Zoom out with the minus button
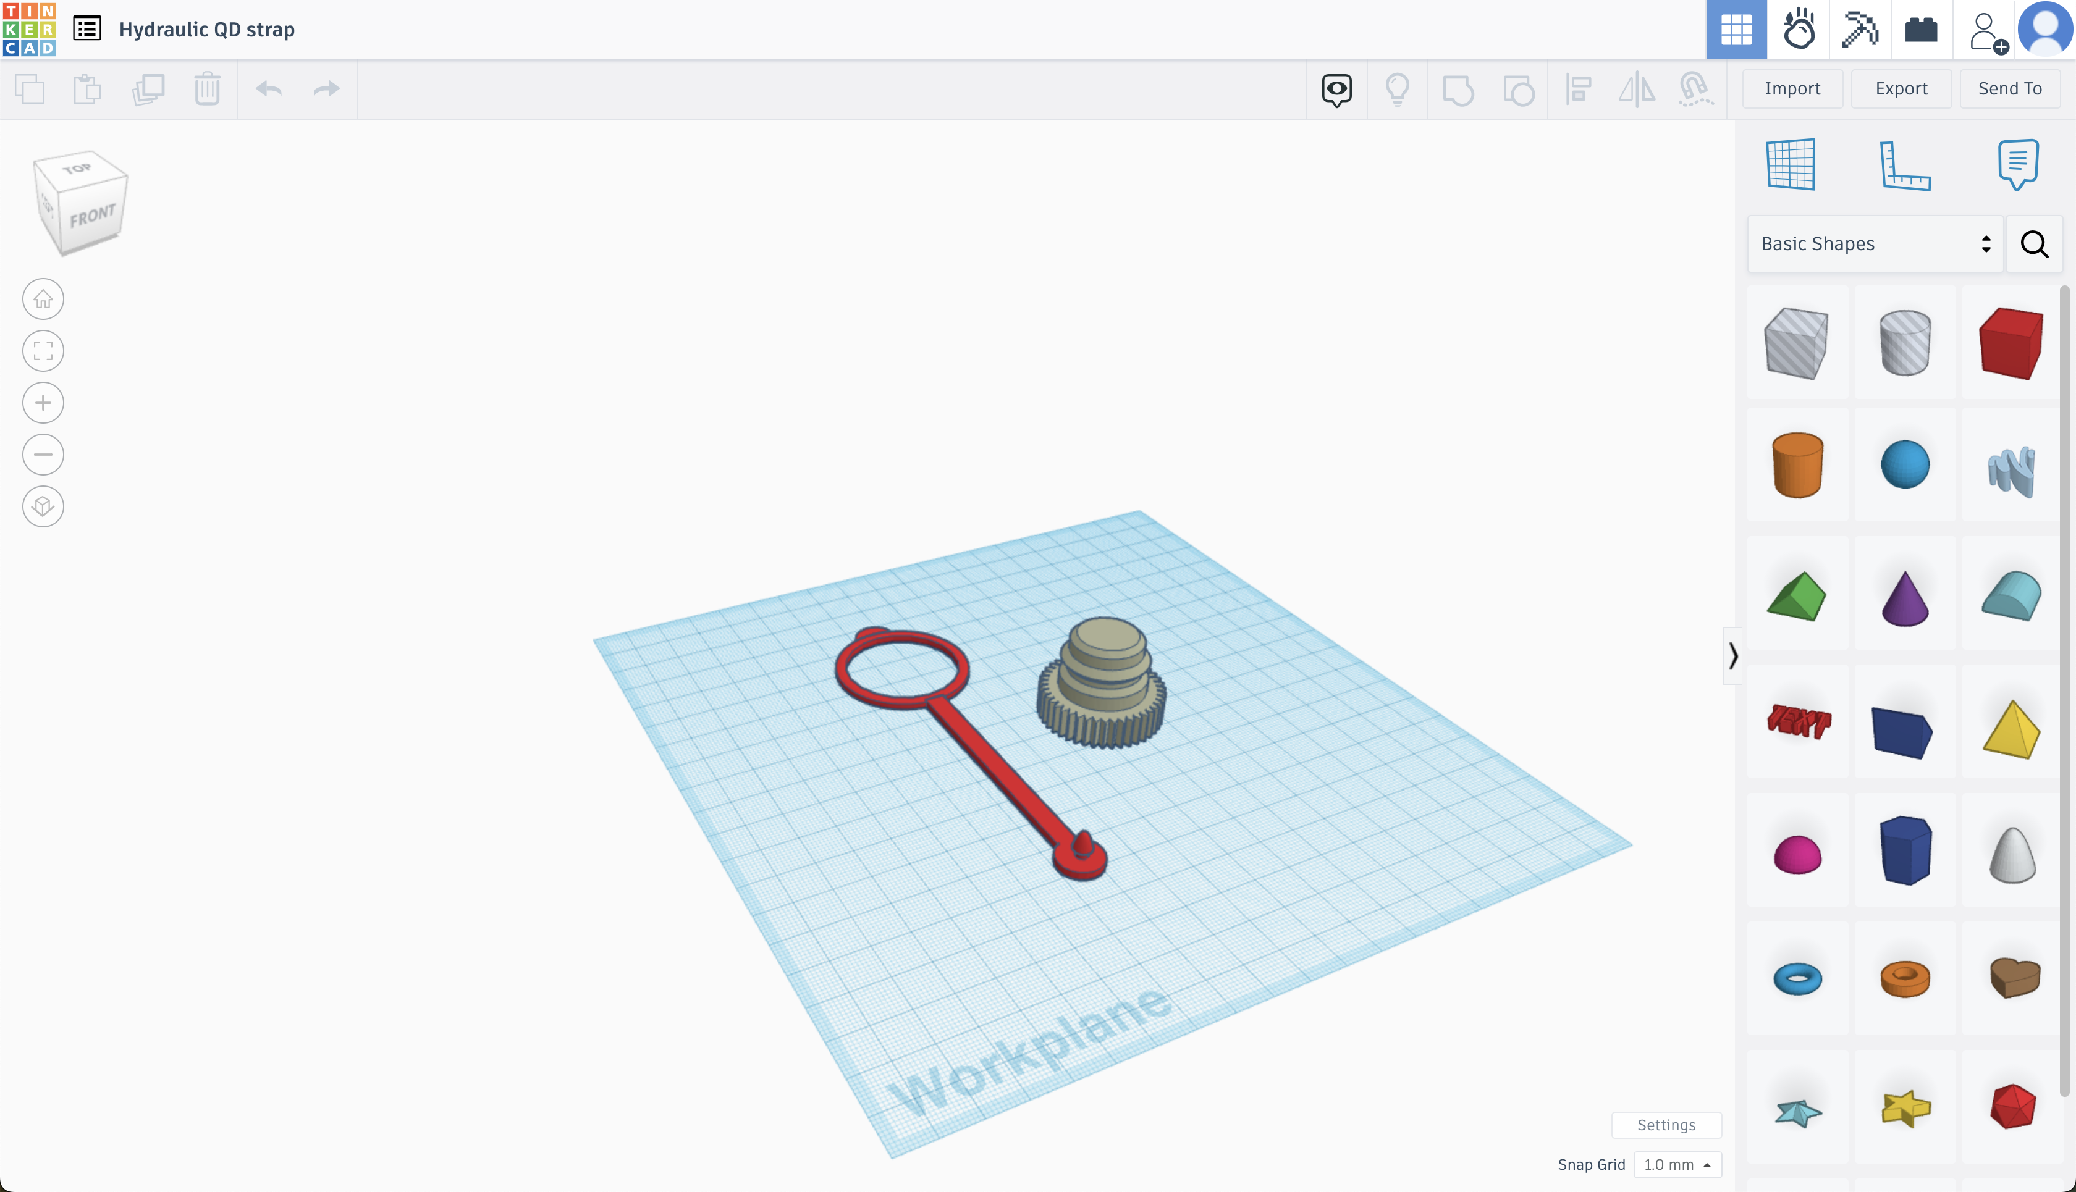 coord(43,455)
